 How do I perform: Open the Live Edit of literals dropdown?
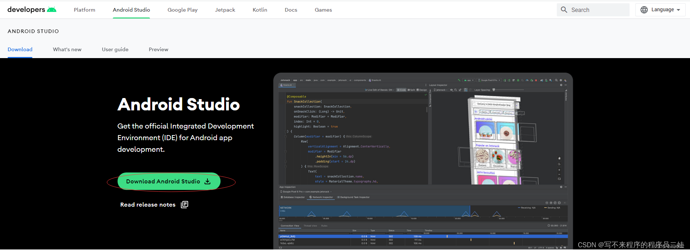point(380,90)
